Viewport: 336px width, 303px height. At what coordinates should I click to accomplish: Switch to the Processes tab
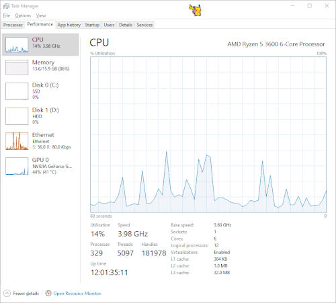(13, 25)
